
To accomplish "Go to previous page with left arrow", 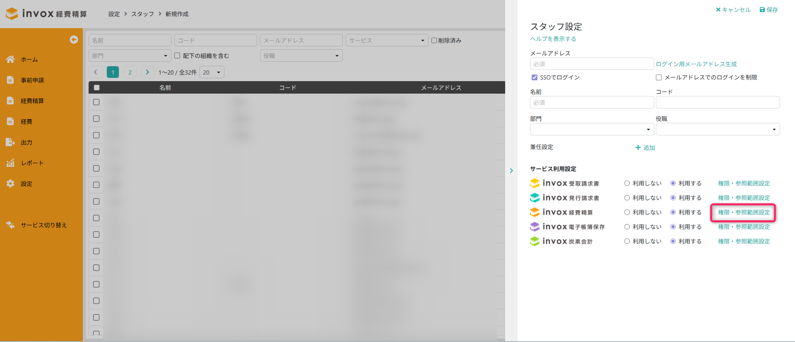I will pyautogui.click(x=96, y=72).
